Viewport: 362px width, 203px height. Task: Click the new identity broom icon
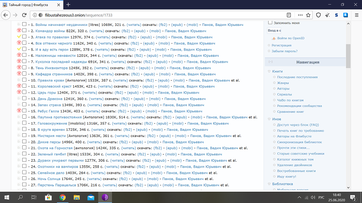pos(327,15)
